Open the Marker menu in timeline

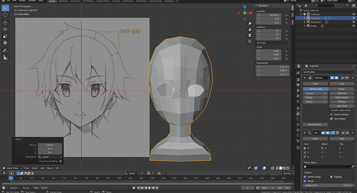[x=44, y=188]
